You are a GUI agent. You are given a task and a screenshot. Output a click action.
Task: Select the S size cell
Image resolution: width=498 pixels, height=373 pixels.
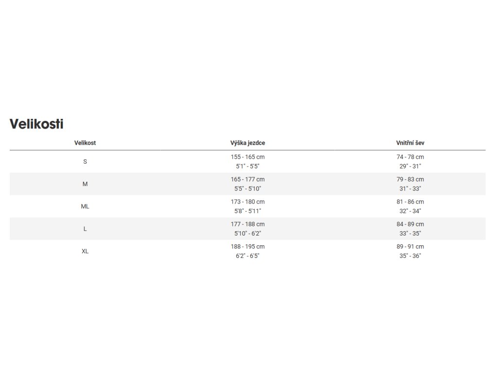point(85,161)
